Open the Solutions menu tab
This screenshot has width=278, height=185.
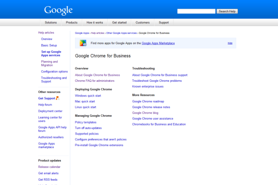[51, 23]
